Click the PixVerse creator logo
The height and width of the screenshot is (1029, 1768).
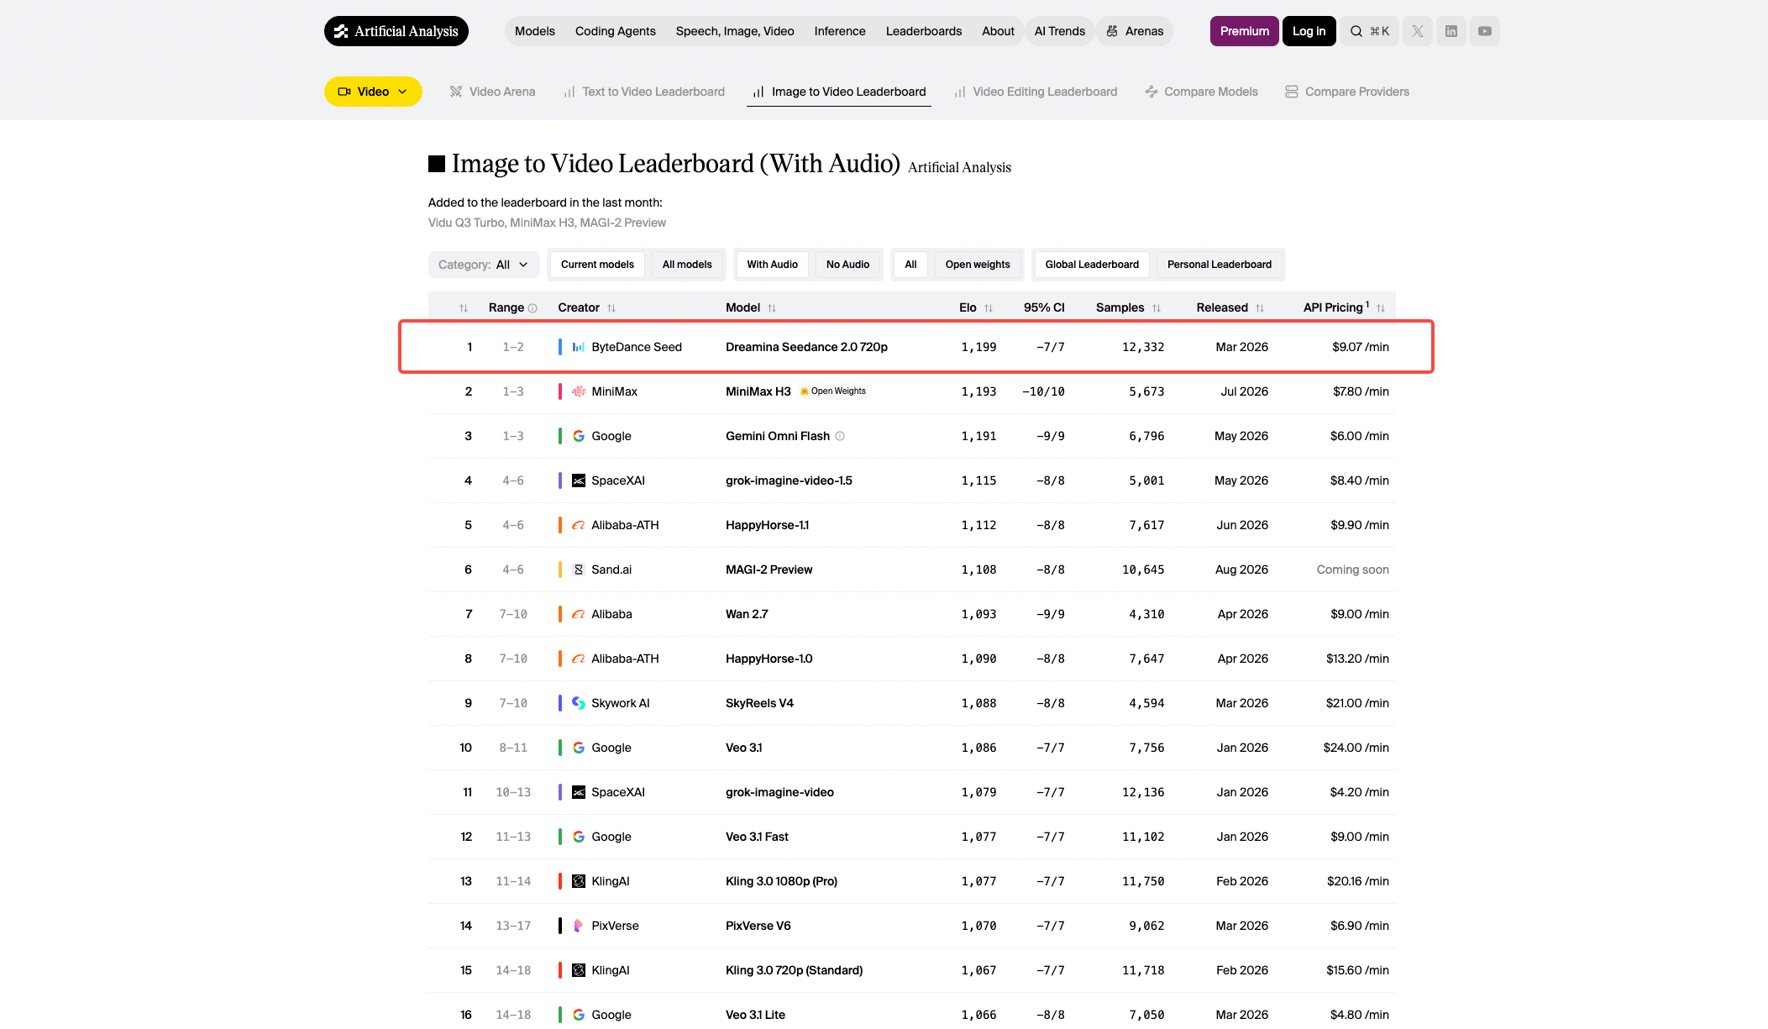[x=579, y=926]
